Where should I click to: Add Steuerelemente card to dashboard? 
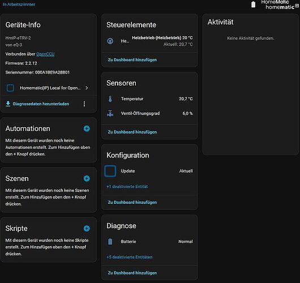[132, 60]
